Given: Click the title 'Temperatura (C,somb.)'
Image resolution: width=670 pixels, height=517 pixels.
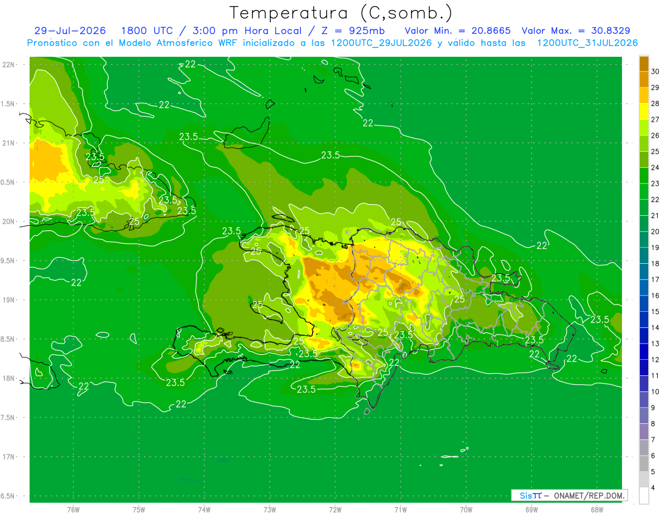Looking at the screenshot, I should click(x=341, y=13).
